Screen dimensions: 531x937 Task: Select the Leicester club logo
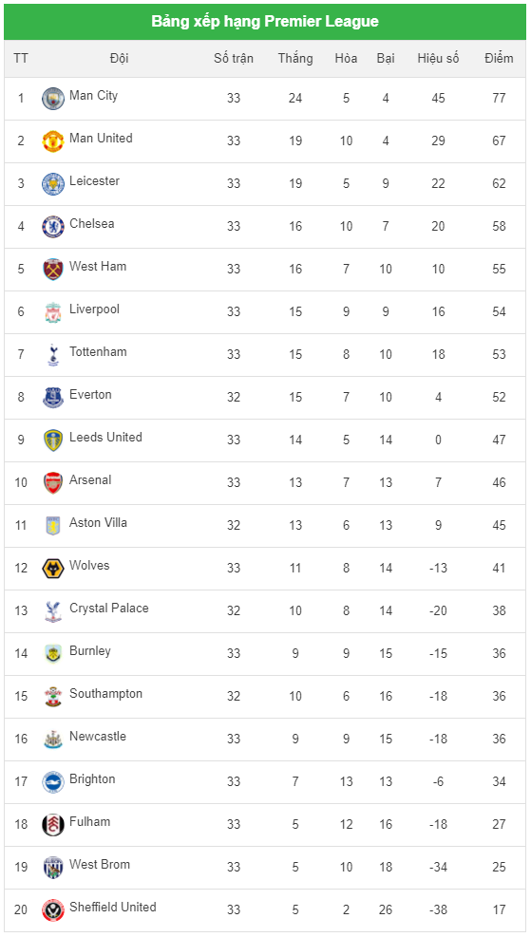(x=52, y=184)
